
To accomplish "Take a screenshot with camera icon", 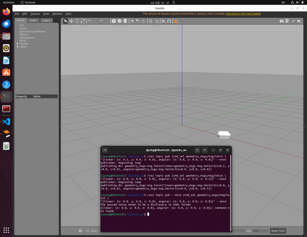I will pyautogui.click(x=282, y=21).
